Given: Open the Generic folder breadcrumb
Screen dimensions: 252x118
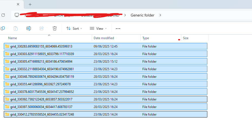Looking at the screenshot, I should [x=142, y=15].
